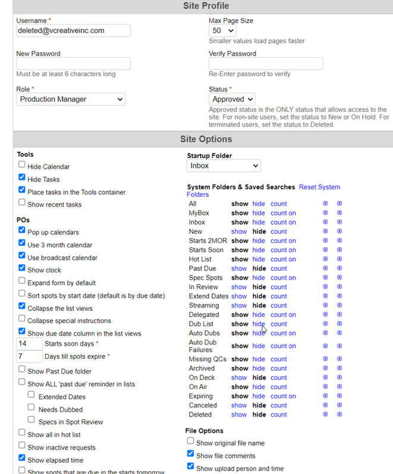Viewport: 393px width, 474px height.
Task: Click the move-up arrow icon in the Hot List row
Action: [x=339, y=259]
